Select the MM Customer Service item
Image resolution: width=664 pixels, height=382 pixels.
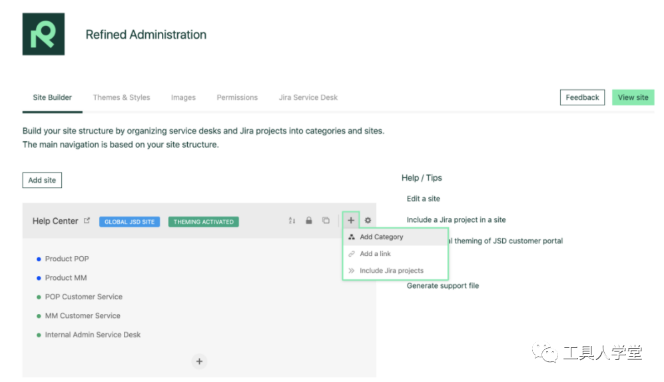click(83, 316)
